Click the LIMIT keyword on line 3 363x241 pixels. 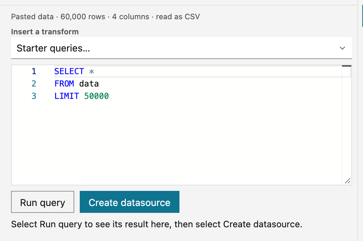pos(67,96)
